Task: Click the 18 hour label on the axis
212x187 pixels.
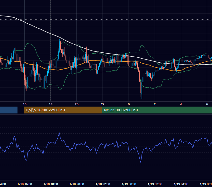Action: tap(51, 104)
